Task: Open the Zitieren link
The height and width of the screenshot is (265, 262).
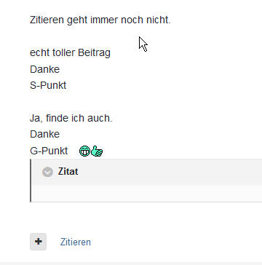Action: (x=76, y=242)
